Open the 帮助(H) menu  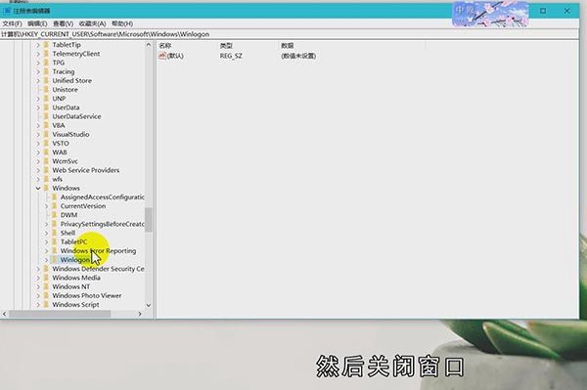(x=122, y=23)
